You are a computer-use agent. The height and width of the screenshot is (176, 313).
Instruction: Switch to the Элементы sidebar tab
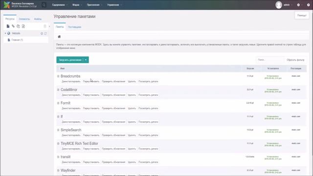pyautogui.click(x=24, y=19)
